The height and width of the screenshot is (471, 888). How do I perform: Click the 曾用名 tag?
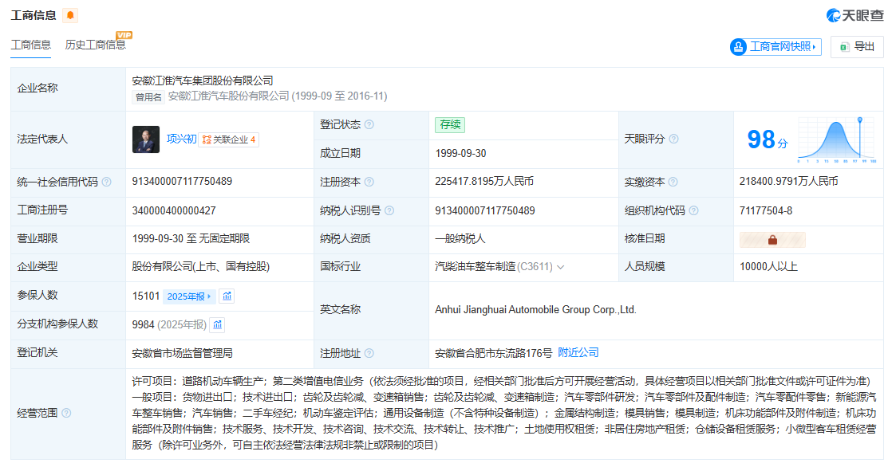[148, 97]
